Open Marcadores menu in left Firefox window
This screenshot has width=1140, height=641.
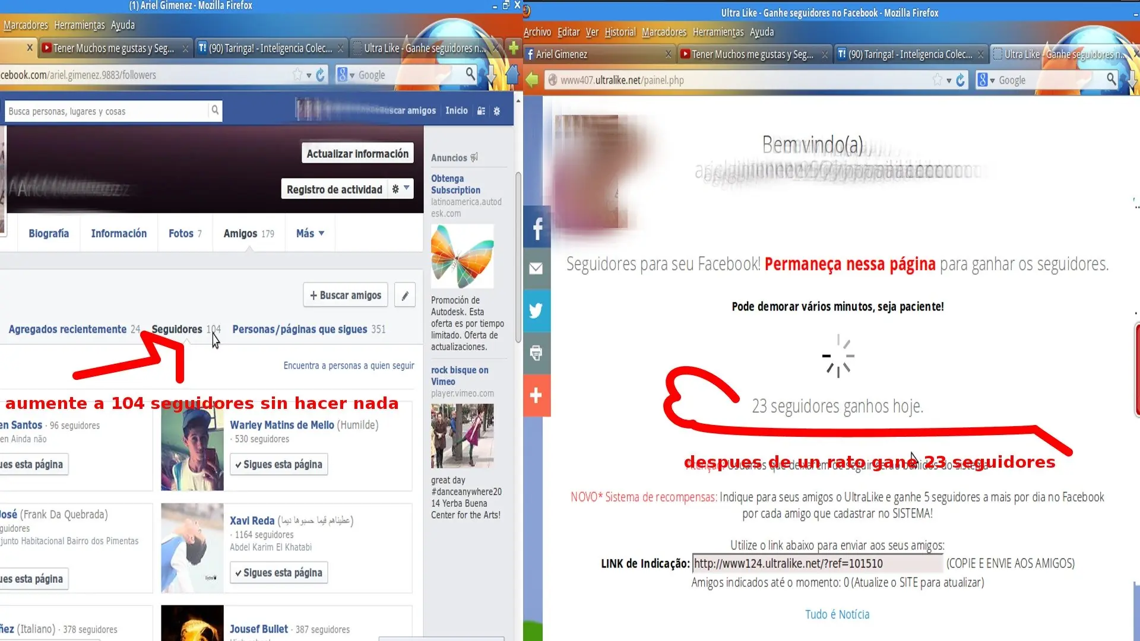[x=26, y=25]
